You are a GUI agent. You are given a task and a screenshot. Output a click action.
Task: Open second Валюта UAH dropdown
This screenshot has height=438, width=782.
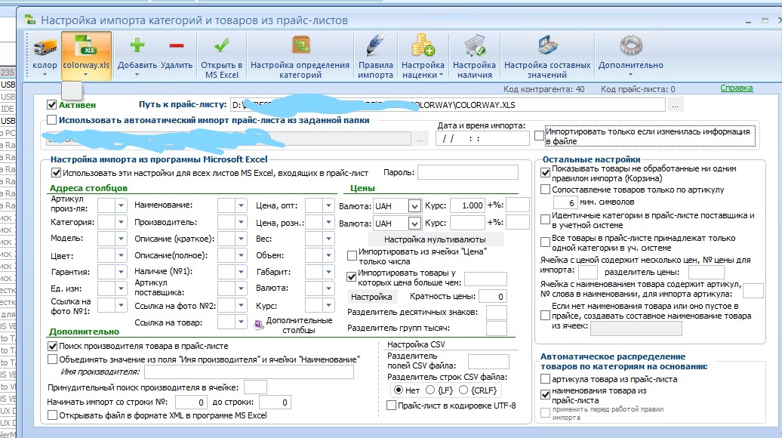[414, 223]
